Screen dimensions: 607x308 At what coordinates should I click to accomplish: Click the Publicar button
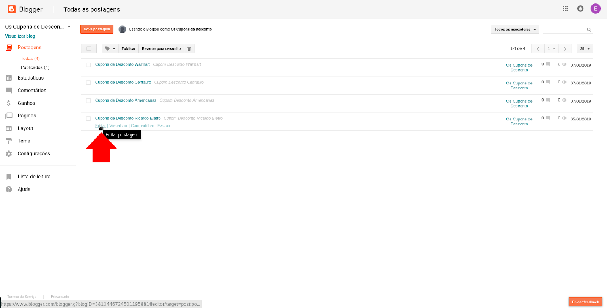click(x=128, y=48)
